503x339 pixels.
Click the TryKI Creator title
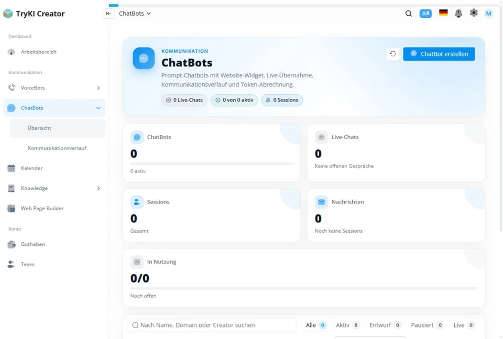click(40, 14)
